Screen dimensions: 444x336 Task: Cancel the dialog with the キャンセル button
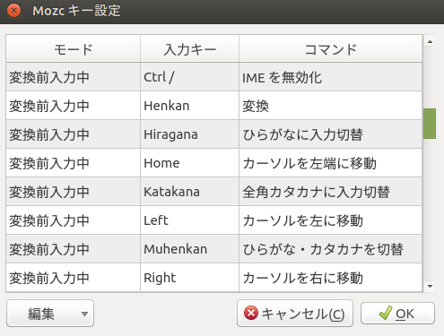coord(295,314)
